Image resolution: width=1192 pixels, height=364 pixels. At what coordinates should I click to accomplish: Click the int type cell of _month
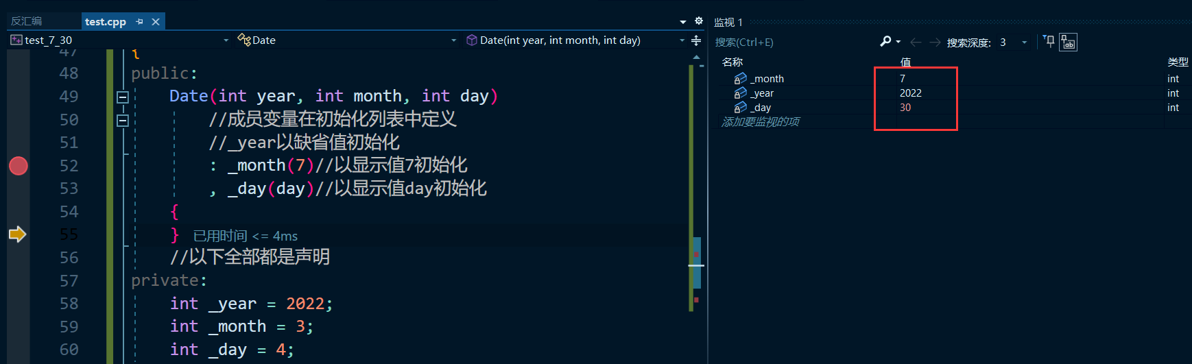(x=1173, y=79)
